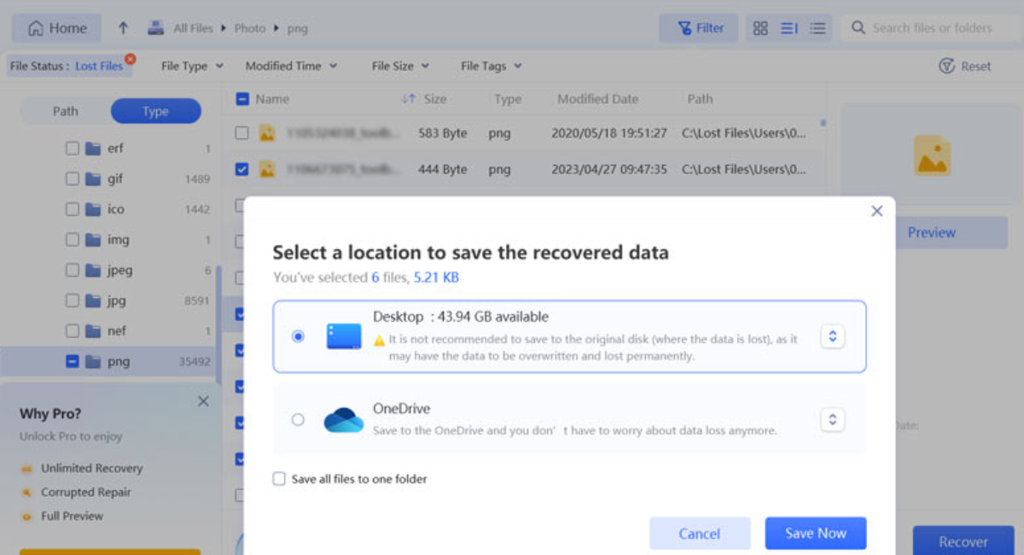This screenshot has height=555, width=1024.
Task: Check the 583 Byte file checkbox
Action: [x=242, y=133]
